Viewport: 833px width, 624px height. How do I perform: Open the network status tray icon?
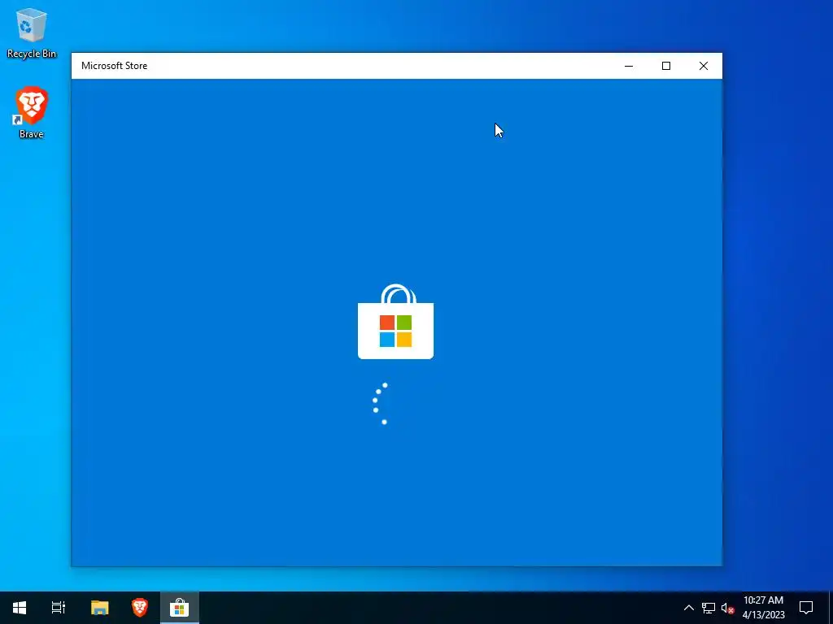click(709, 608)
